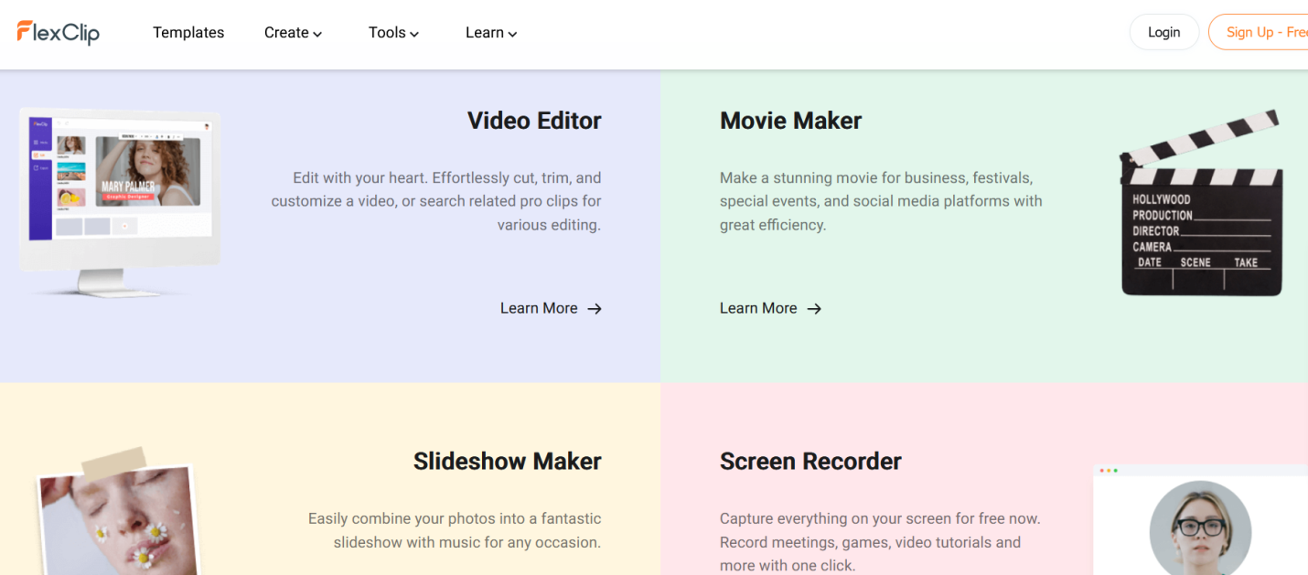This screenshot has height=575, width=1308.
Task: Click the Screen Recorder description text
Action: coord(880,542)
